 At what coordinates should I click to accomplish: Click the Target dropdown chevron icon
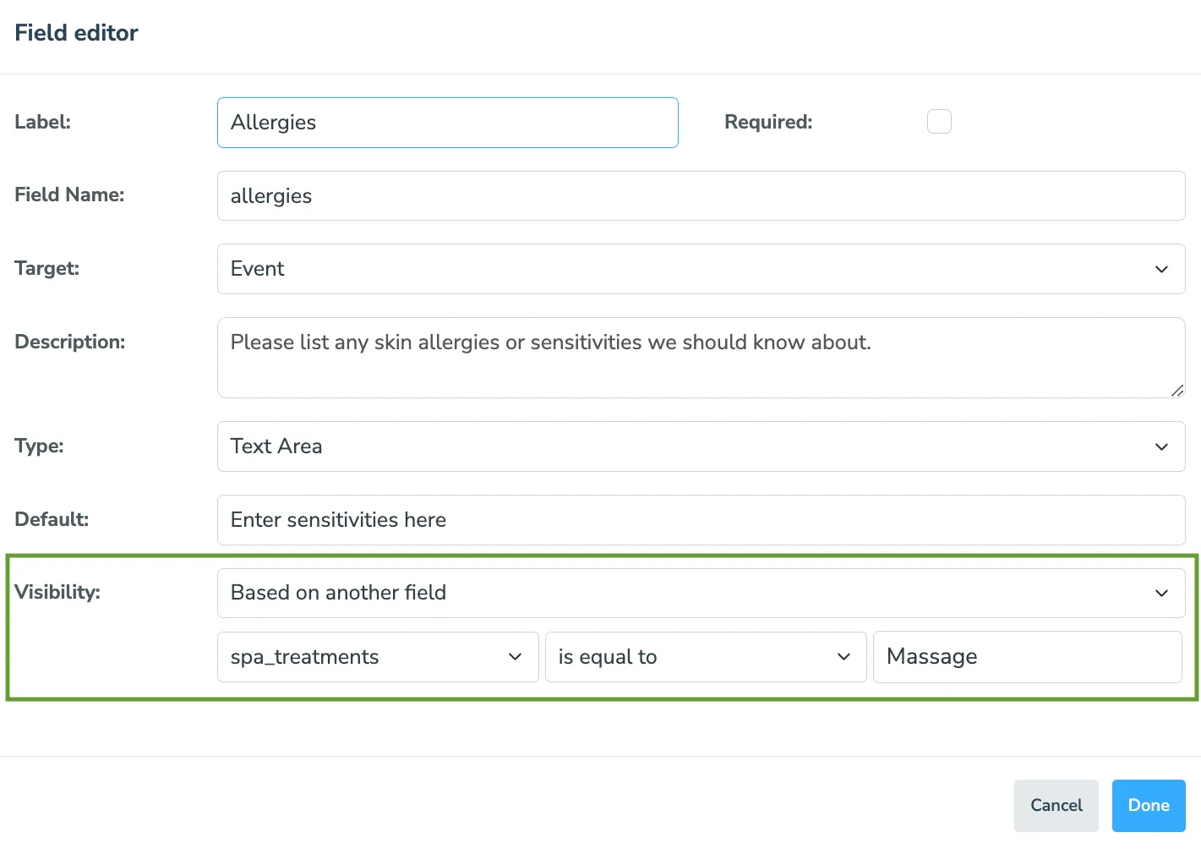point(1162,269)
